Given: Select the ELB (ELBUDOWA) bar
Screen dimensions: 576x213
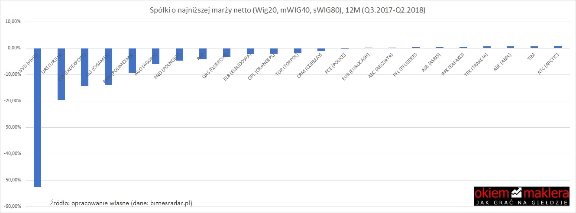Looking at the screenshot, I should point(250,51).
